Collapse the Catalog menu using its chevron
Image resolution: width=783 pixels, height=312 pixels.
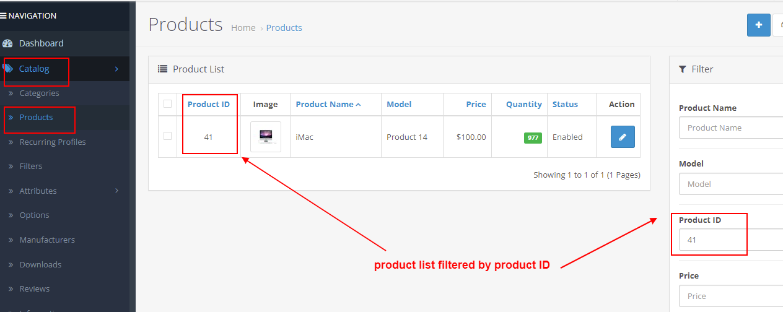click(x=116, y=69)
